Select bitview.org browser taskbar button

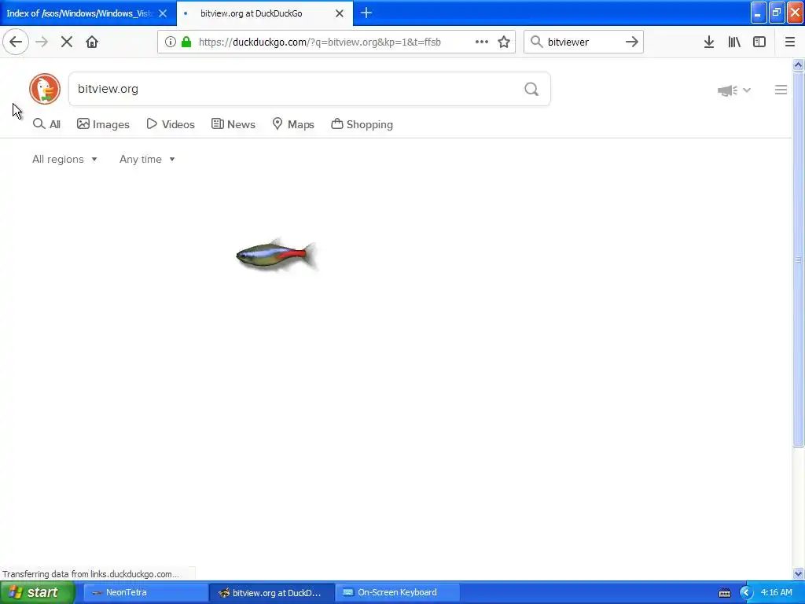[272, 593]
